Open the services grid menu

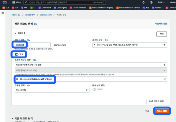point(14,2)
